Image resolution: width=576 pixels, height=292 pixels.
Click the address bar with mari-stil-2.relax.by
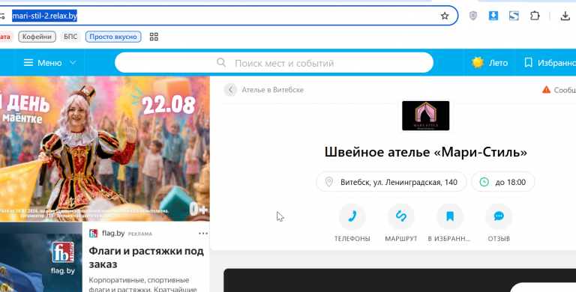[224, 16]
